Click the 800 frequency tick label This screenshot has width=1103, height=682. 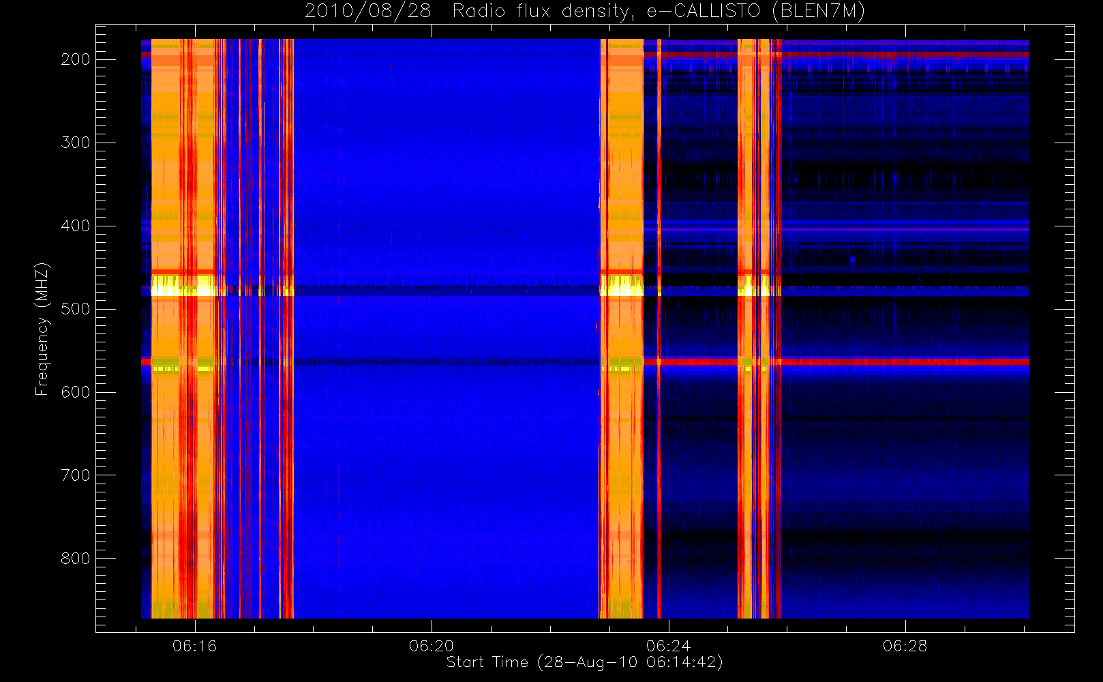(76, 559)
